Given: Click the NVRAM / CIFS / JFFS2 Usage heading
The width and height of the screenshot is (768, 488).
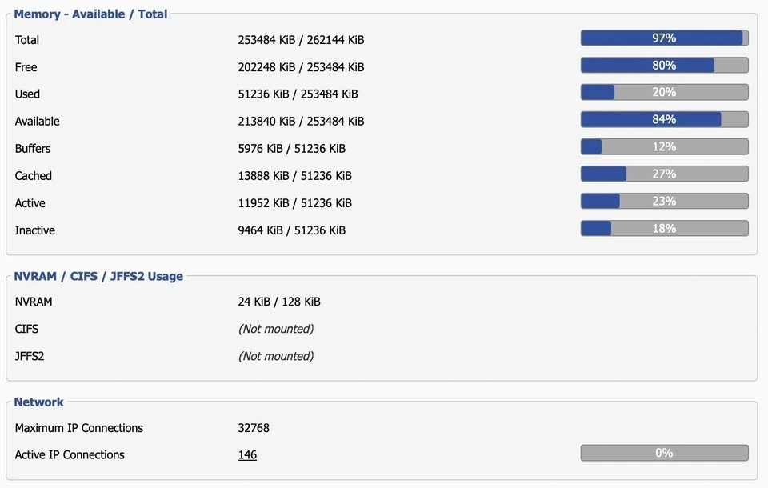Looking at the screenshot, I should pos(98,277).
